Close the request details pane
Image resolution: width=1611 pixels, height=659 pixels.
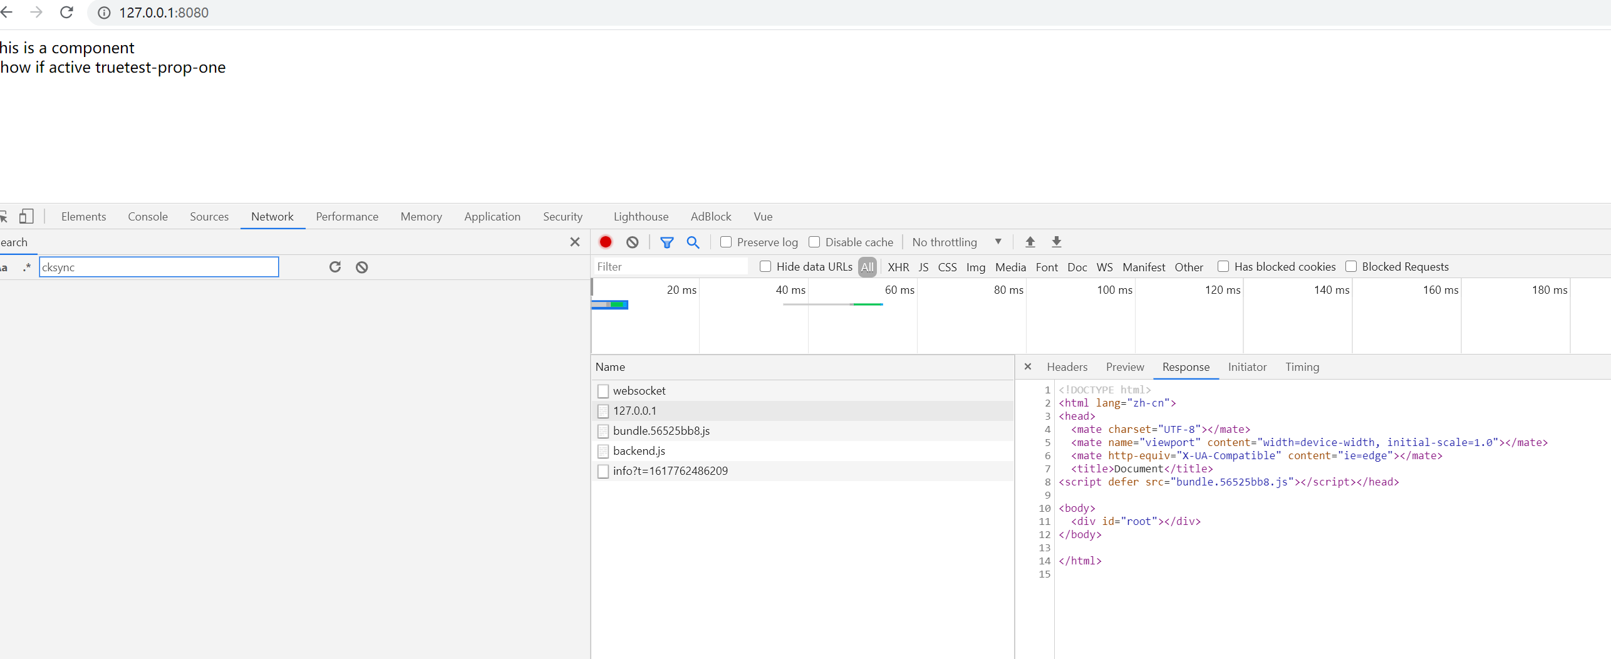[x=1027, y=366]
